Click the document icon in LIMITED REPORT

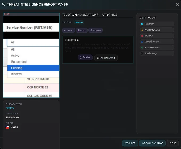(x=98, y=58)
